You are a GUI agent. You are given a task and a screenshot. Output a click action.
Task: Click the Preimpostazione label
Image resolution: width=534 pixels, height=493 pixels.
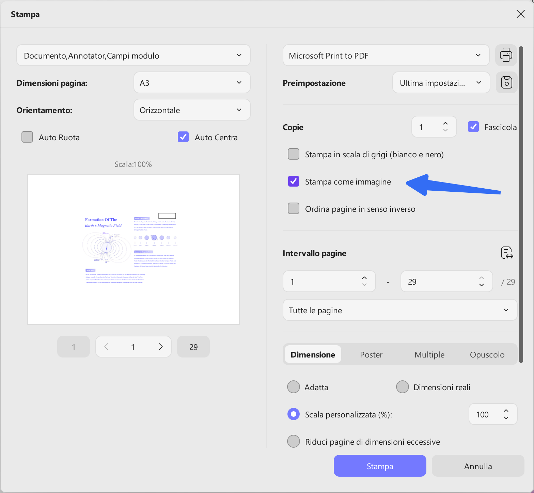pos(314,83)
